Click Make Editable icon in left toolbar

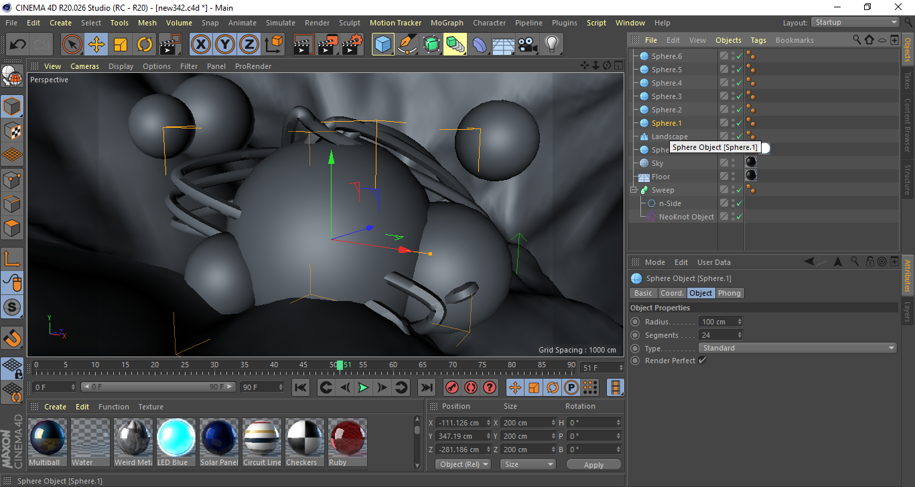click(x=12, y=76)
